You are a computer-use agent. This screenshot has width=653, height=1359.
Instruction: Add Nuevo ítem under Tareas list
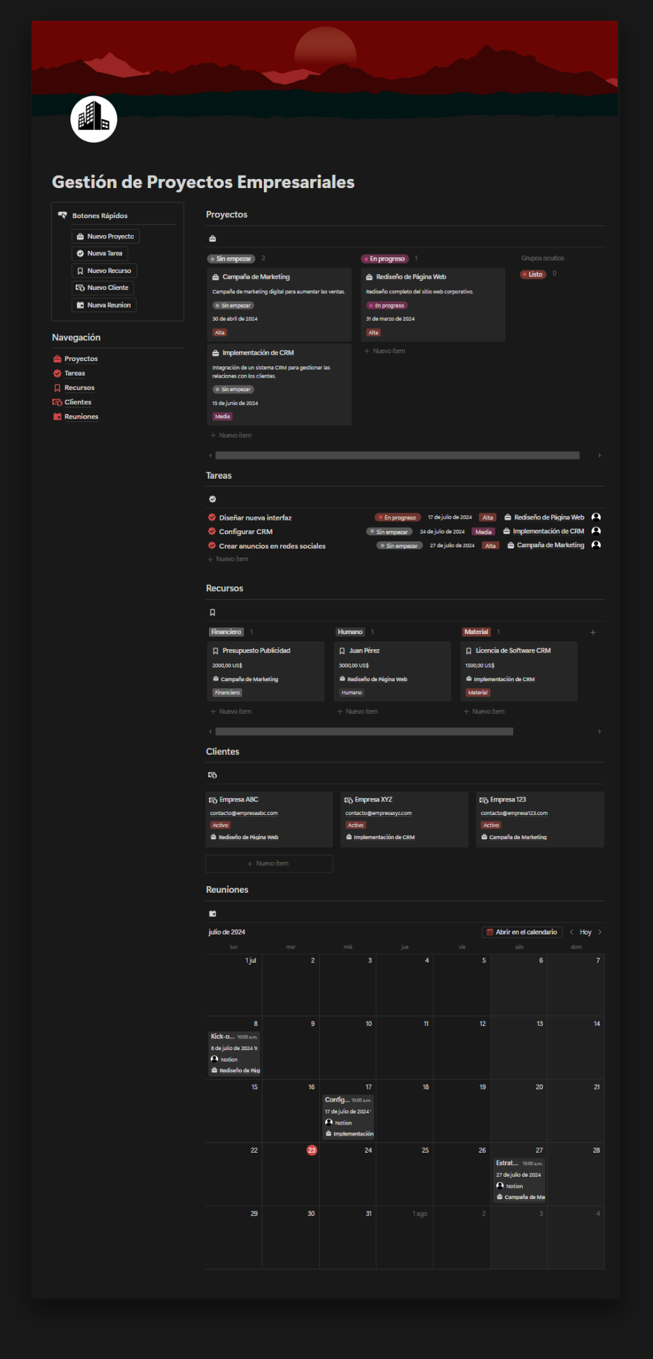click(228, 559)
